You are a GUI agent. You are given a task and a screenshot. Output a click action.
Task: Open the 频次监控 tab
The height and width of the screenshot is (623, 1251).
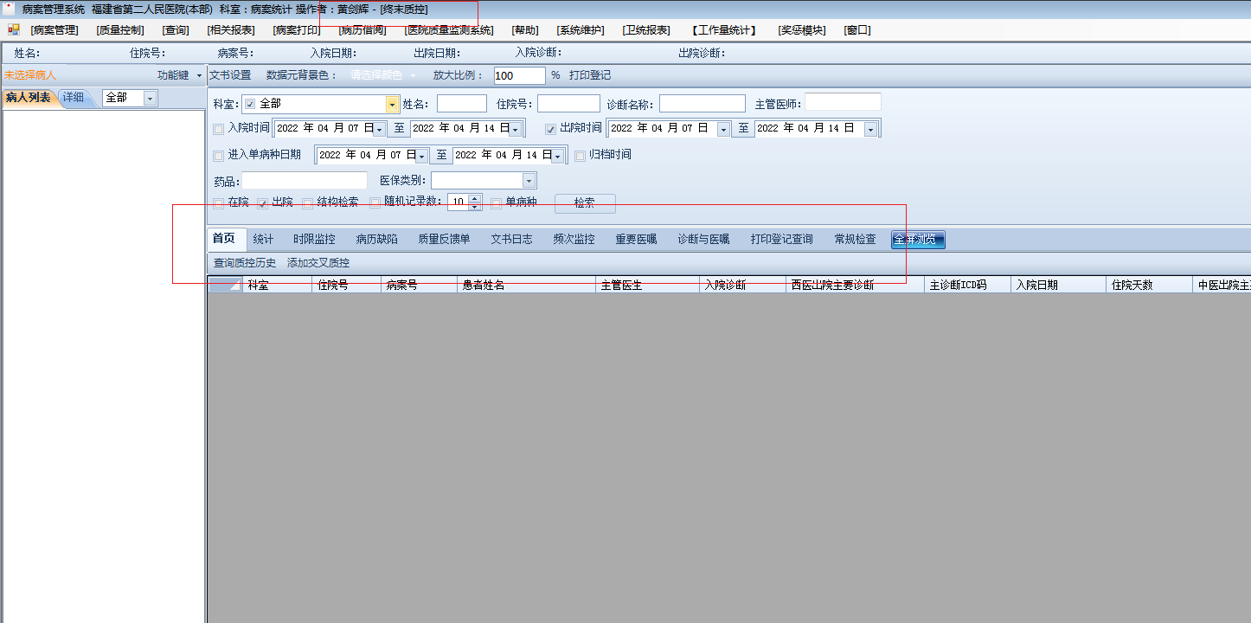pyautogui.click(x=574, y=239)
